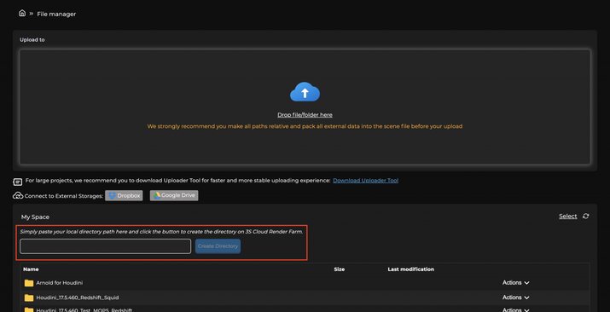
Task: Expand Actions for Houdini_17.5.460_Test_MOPS_Redshift
Action: [x=516, y=309]
